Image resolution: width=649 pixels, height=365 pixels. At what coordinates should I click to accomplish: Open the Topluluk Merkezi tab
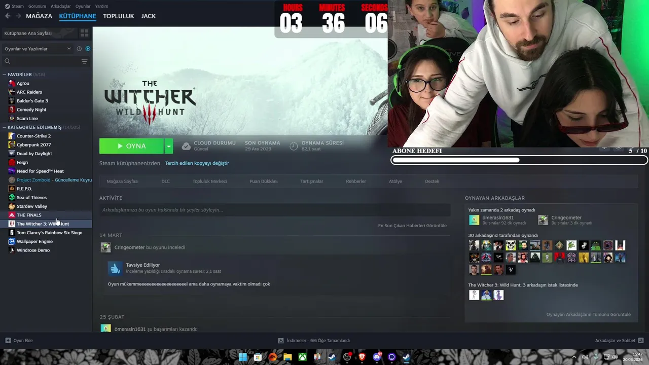pos(209,181)
